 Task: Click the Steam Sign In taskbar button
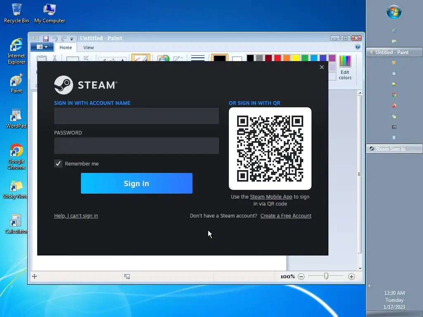pyautogui.click(x=394, y=149)
